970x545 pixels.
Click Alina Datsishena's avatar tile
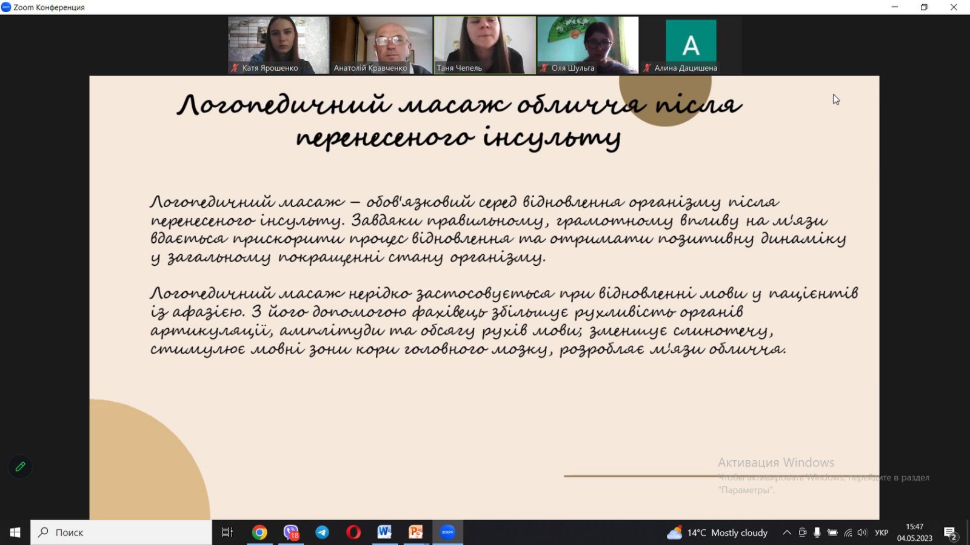pos(691,45)
